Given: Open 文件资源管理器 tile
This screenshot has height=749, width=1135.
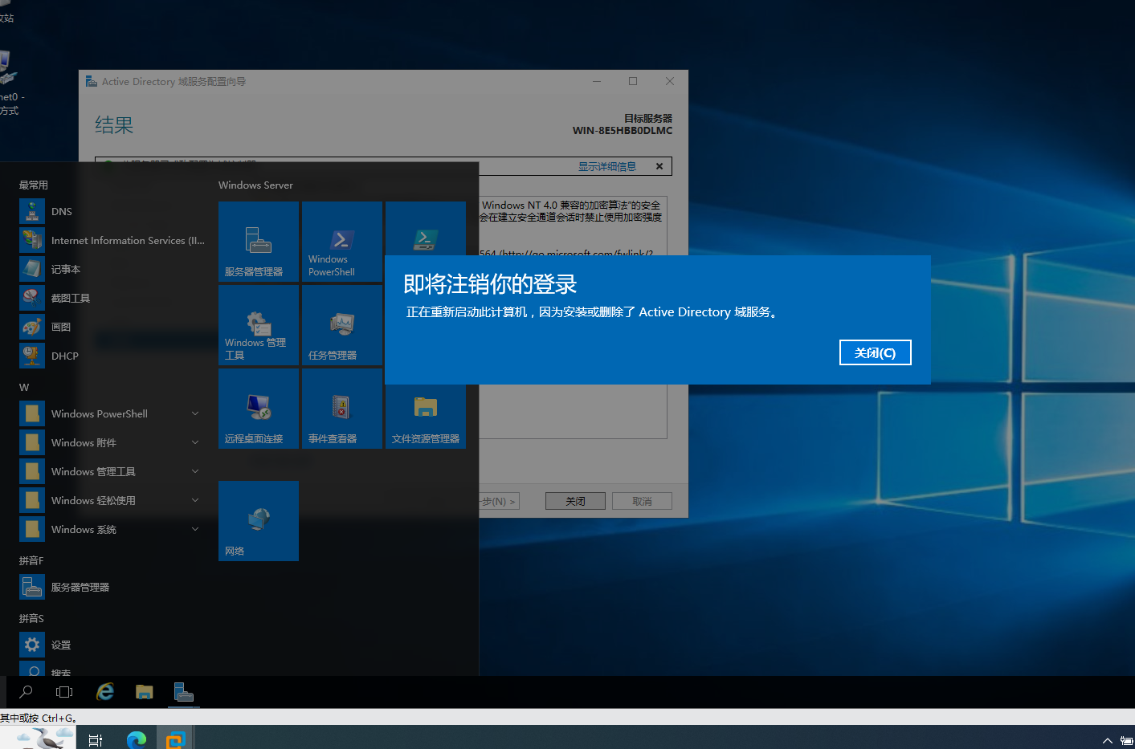Looking at the screenshot, I should (426, 417).
